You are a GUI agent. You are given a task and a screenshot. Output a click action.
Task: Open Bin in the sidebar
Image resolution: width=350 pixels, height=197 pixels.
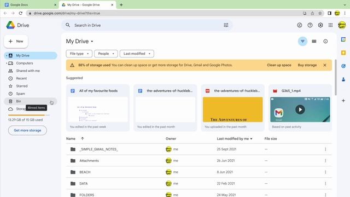click(31, 101)
